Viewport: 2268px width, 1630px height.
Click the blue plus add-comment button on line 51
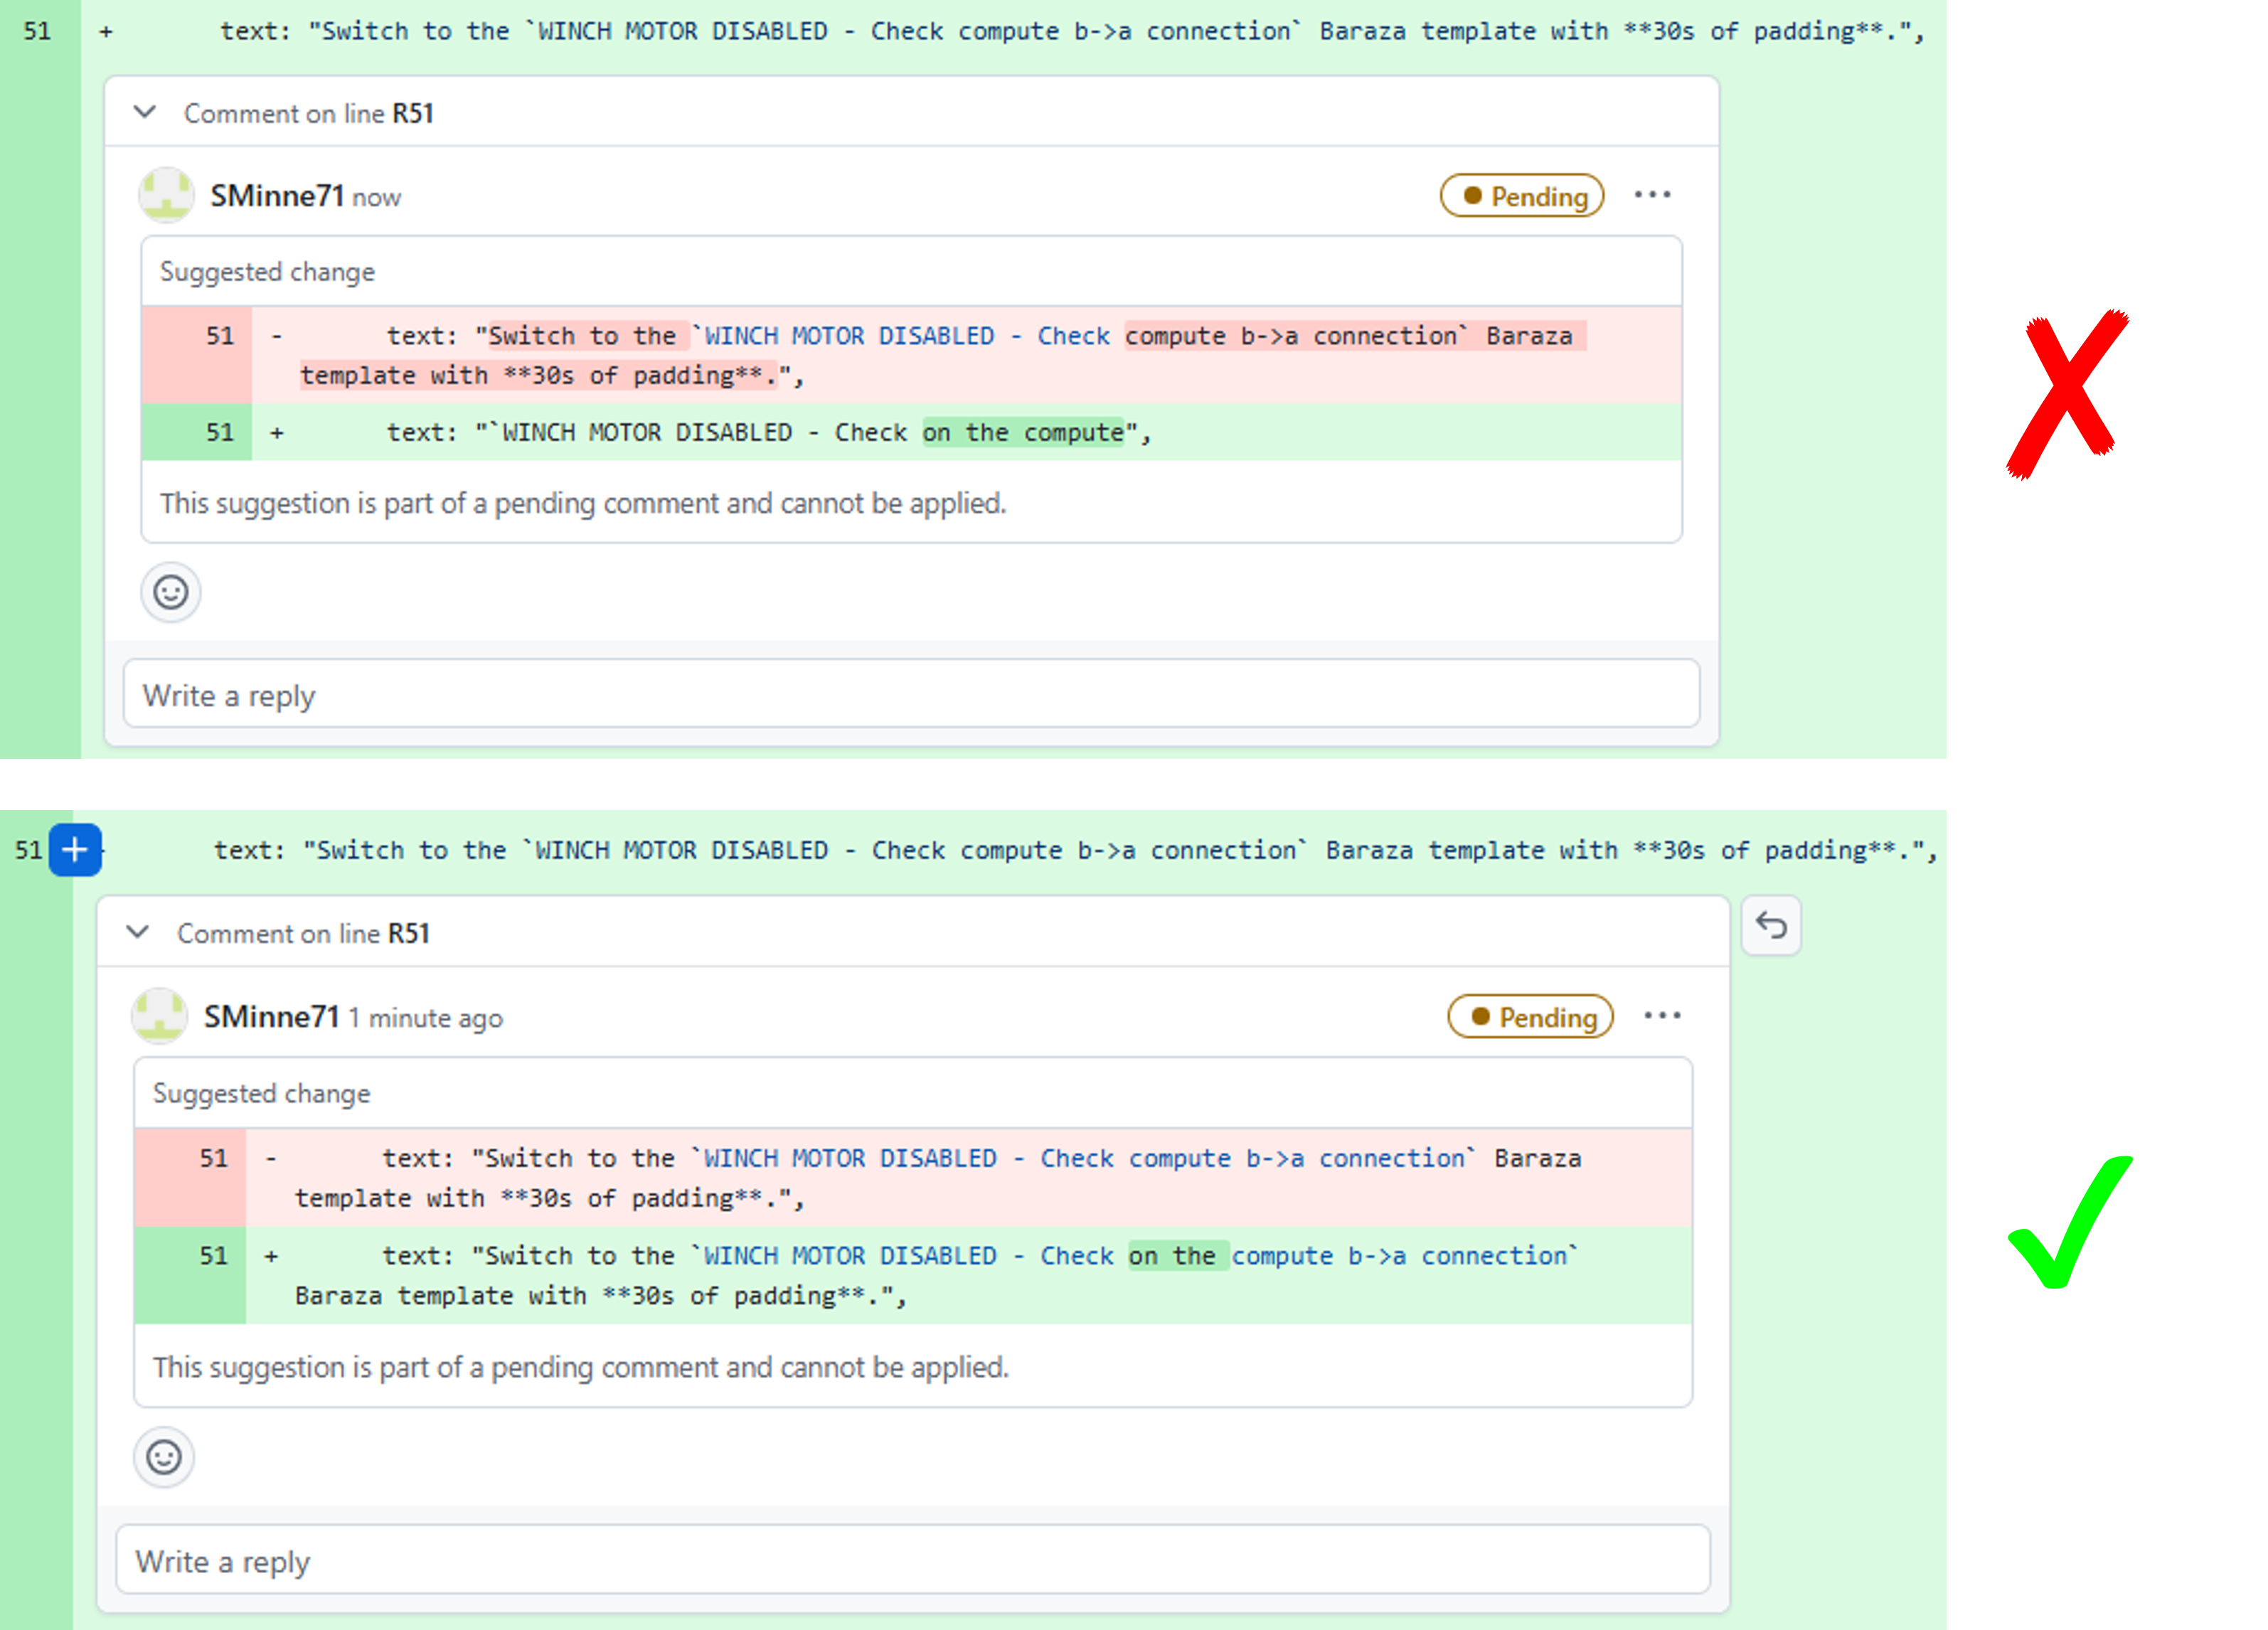[x=75, y=850]
